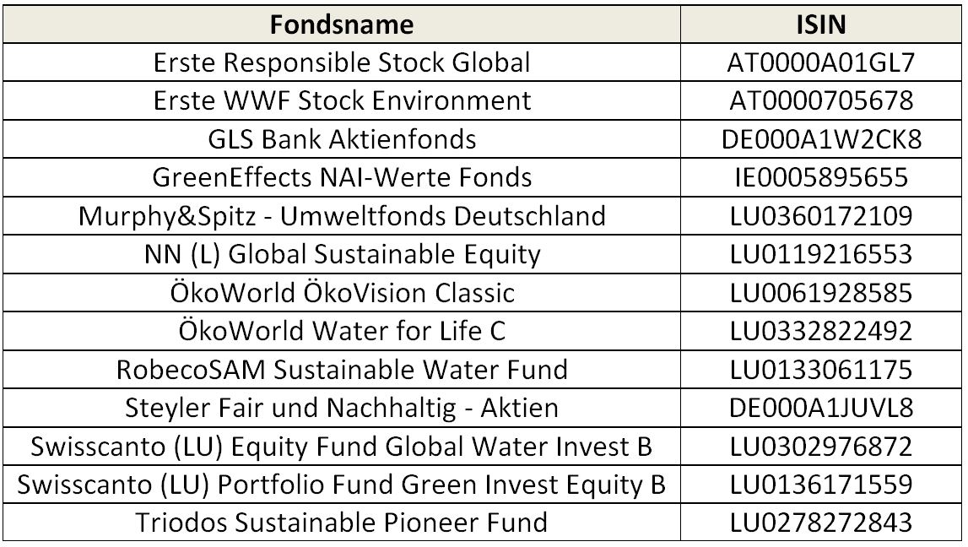The height and width of the screenshot is (547, 968).
Task: Click the Fondsname column header
Action: (x=342, y=24)
